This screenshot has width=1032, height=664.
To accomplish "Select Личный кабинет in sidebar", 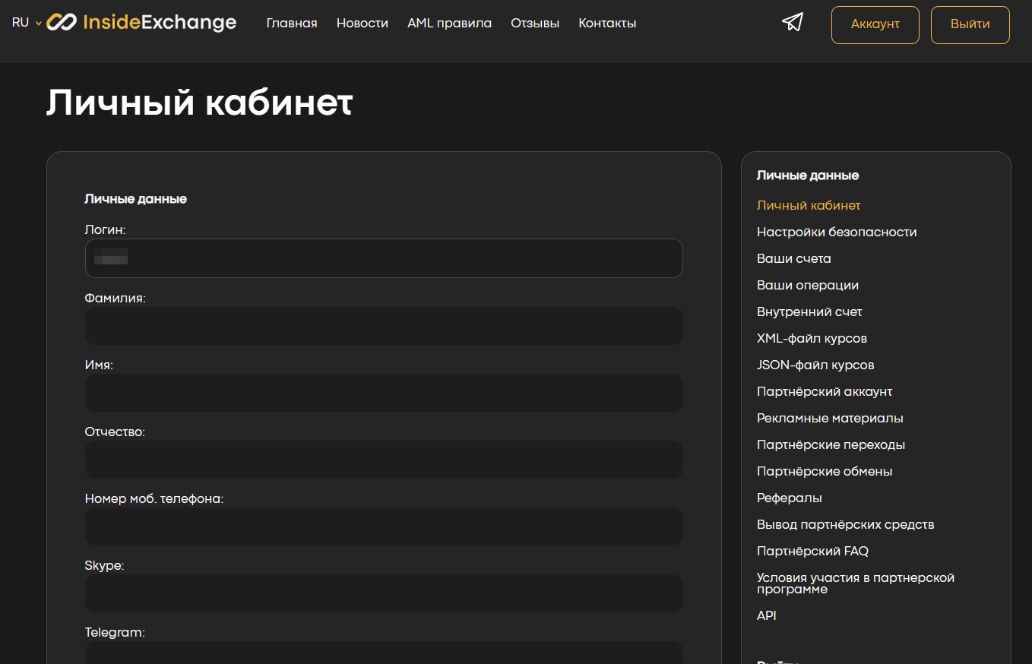I will point(809,206).
